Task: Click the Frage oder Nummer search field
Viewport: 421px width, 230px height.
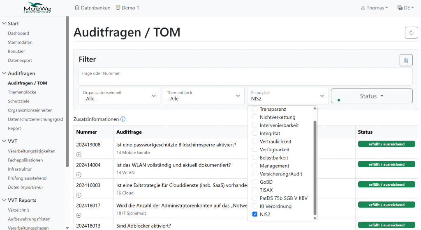Action: coord(245,77)
